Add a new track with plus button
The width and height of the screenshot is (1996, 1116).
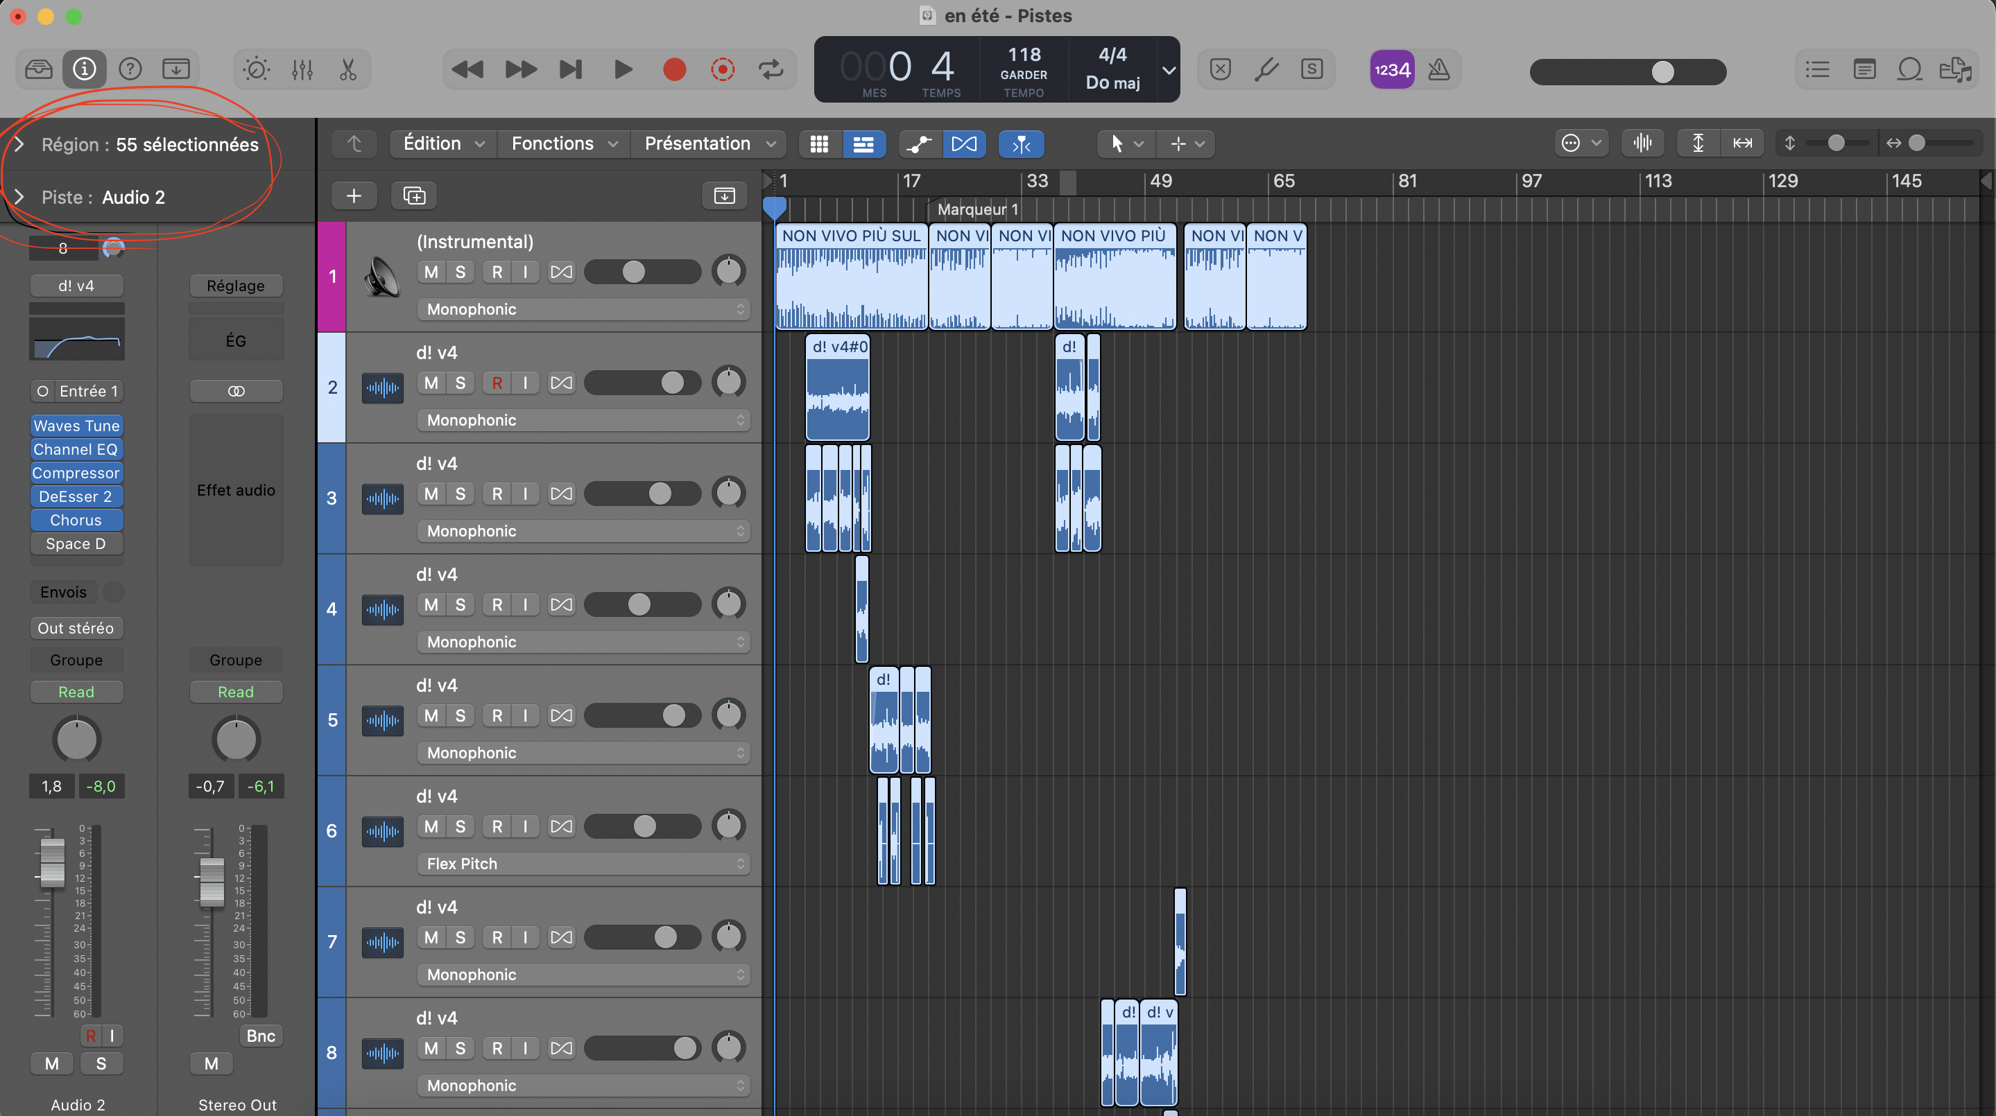click(354, 196)
